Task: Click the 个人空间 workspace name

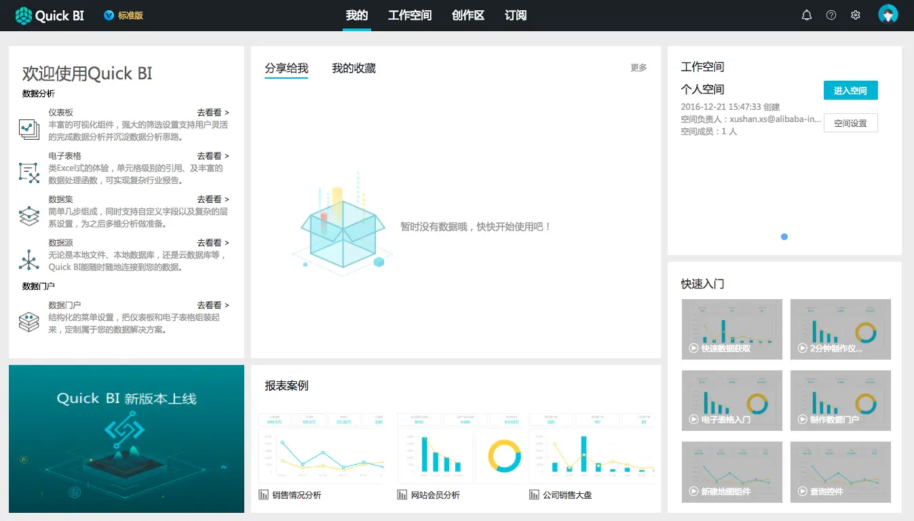Action: pos(702,90)
